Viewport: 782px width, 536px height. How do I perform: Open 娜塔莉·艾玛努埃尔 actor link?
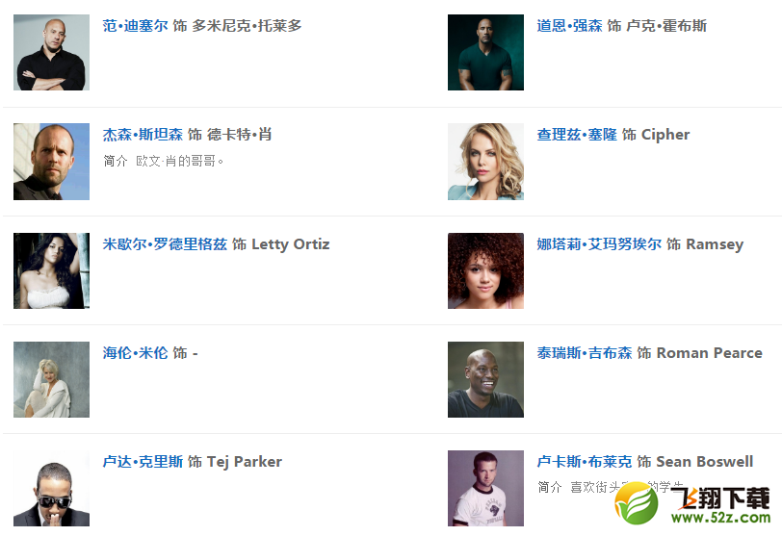point(599,244)
